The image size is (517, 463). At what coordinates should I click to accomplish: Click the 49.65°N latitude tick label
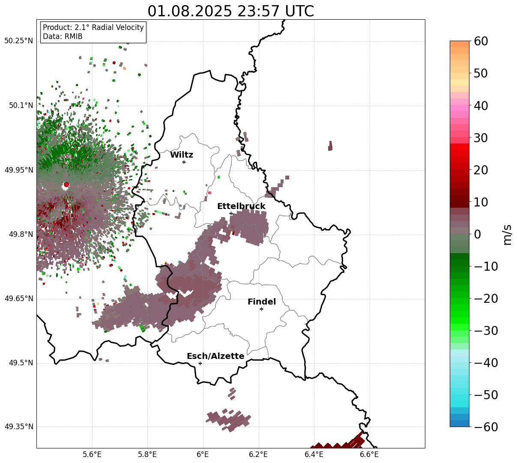19,299
